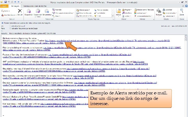Send the message to OneNote

(127, 13)
